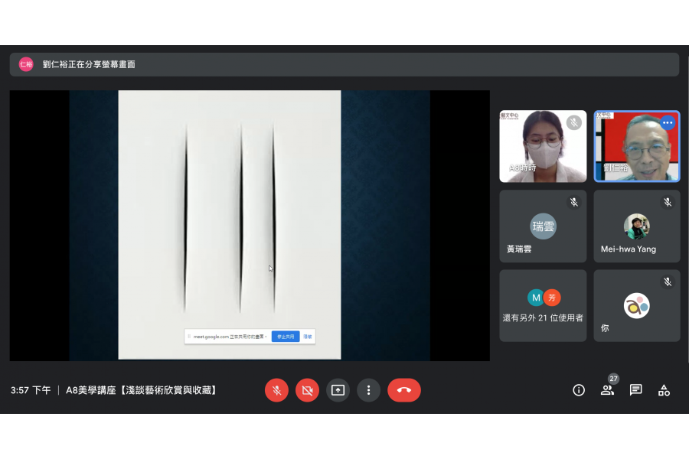Open the 還有另外 21 位使用者 tile
The height and width of the screenshot is (459, 689).
543,306
